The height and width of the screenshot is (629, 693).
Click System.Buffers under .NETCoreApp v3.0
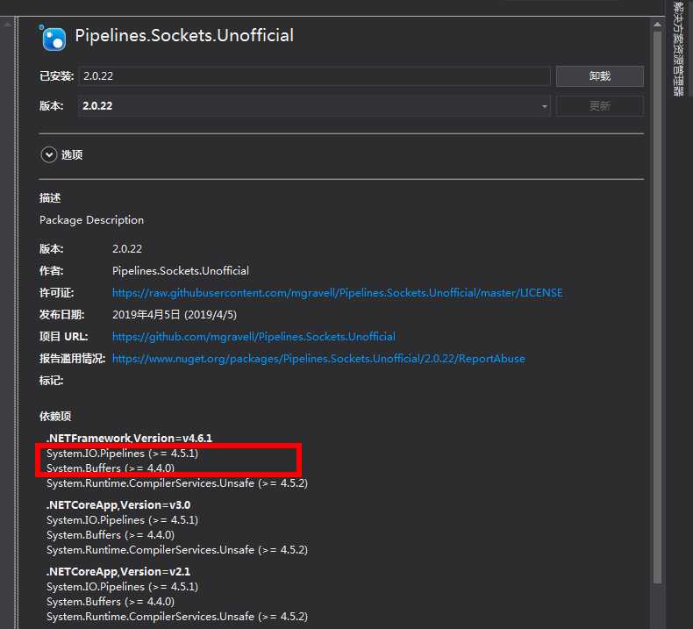coord(111,535)
